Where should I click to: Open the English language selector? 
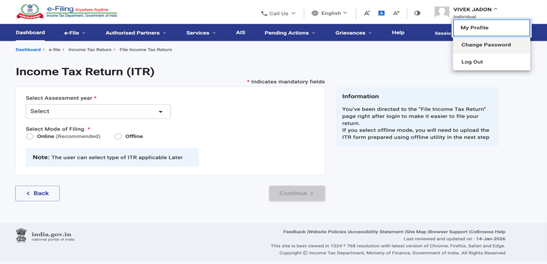pos(330,13)
